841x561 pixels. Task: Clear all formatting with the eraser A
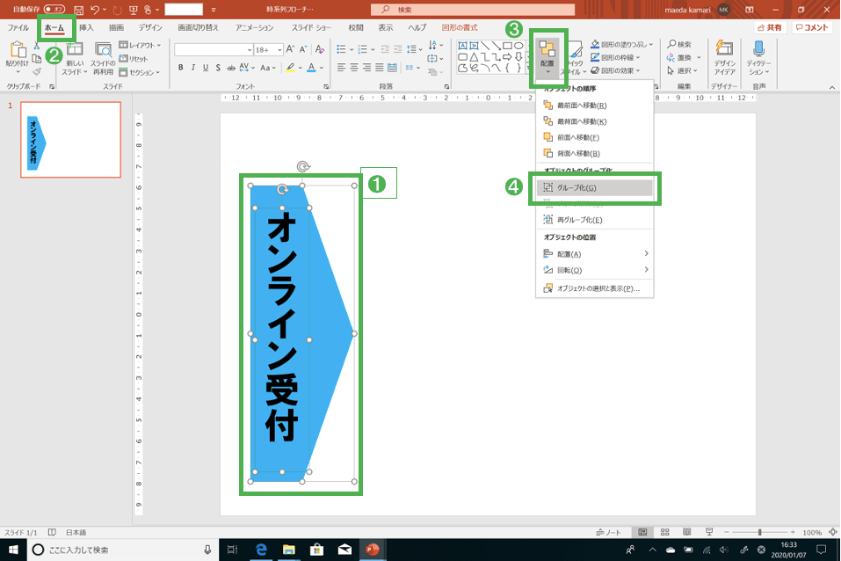click(x=320, y=49)
